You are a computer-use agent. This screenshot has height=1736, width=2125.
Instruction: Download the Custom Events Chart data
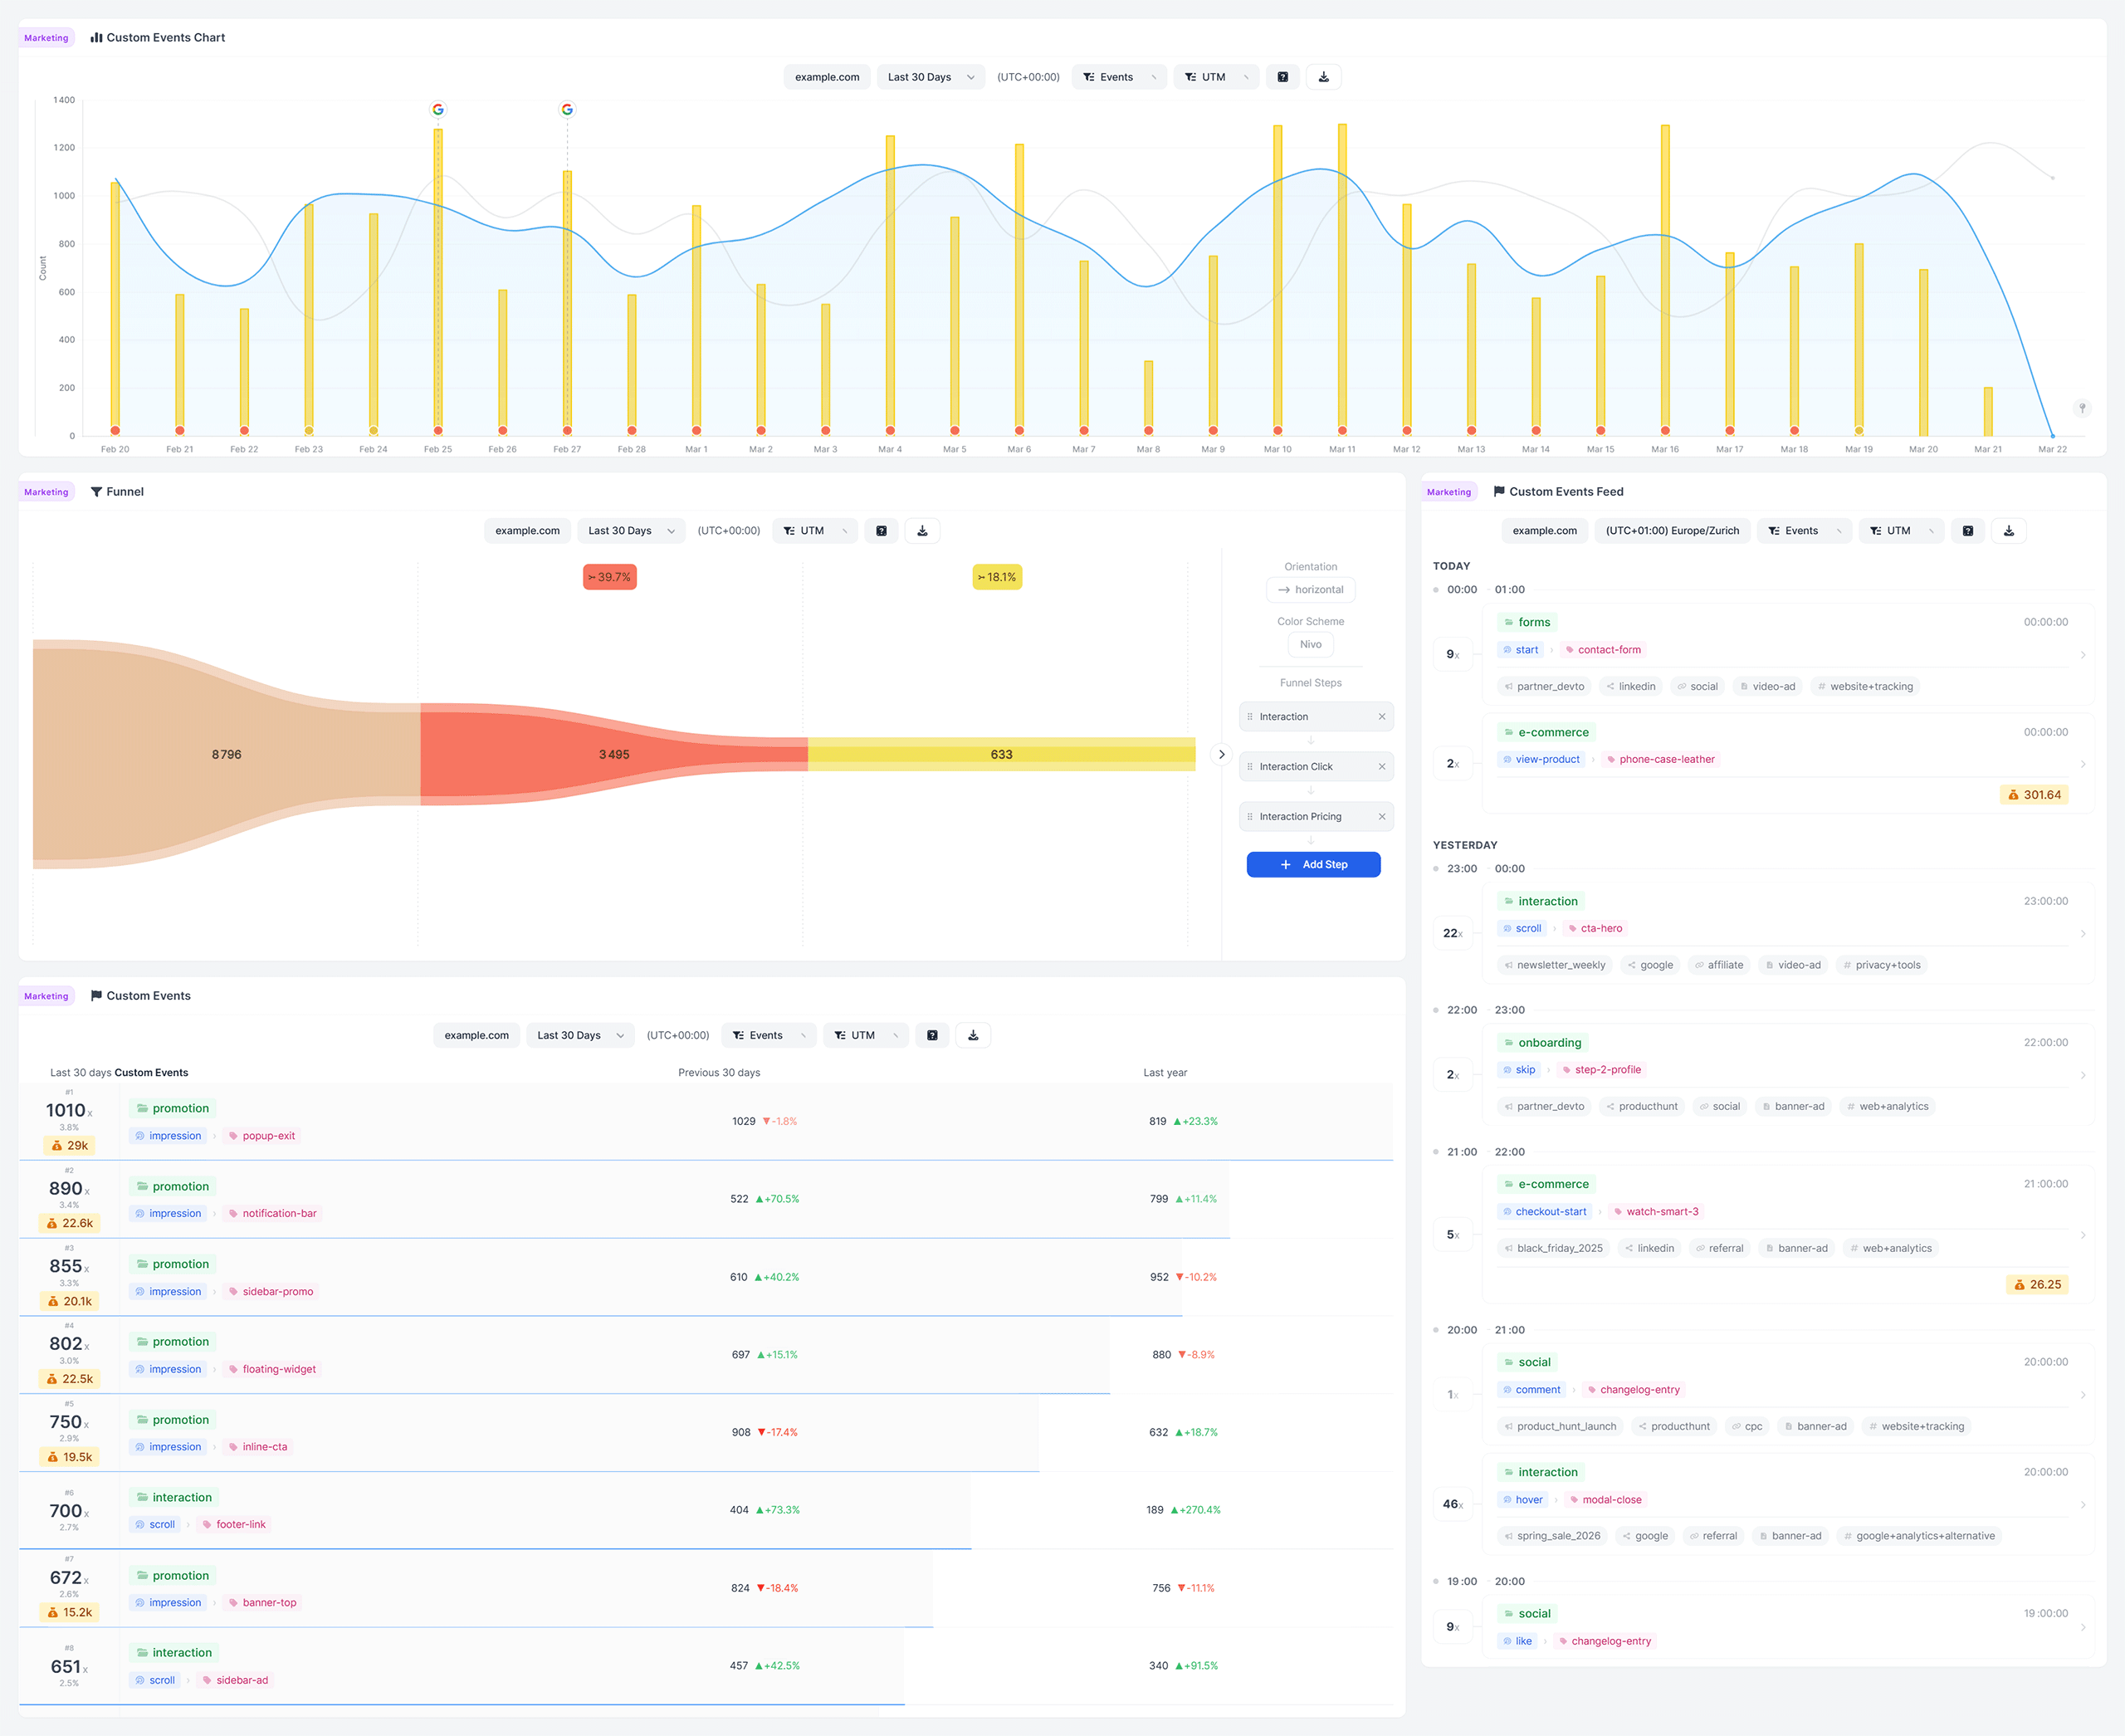pyautogui.click(x=1323, y=77)
